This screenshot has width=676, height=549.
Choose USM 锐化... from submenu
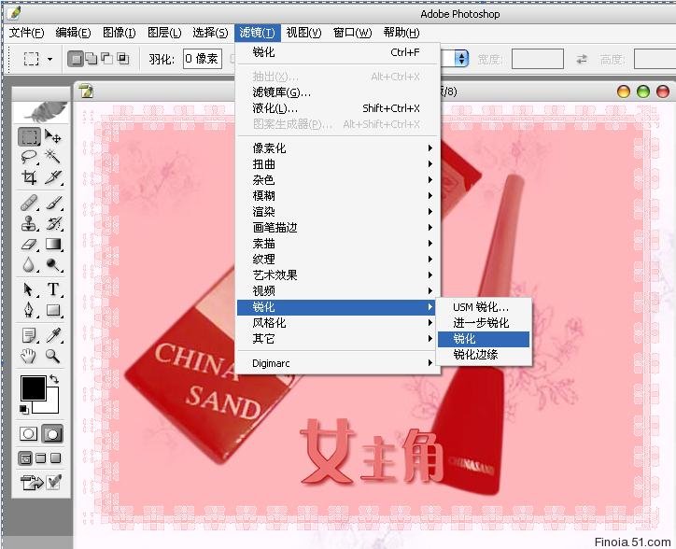click(x=484, y=307)
